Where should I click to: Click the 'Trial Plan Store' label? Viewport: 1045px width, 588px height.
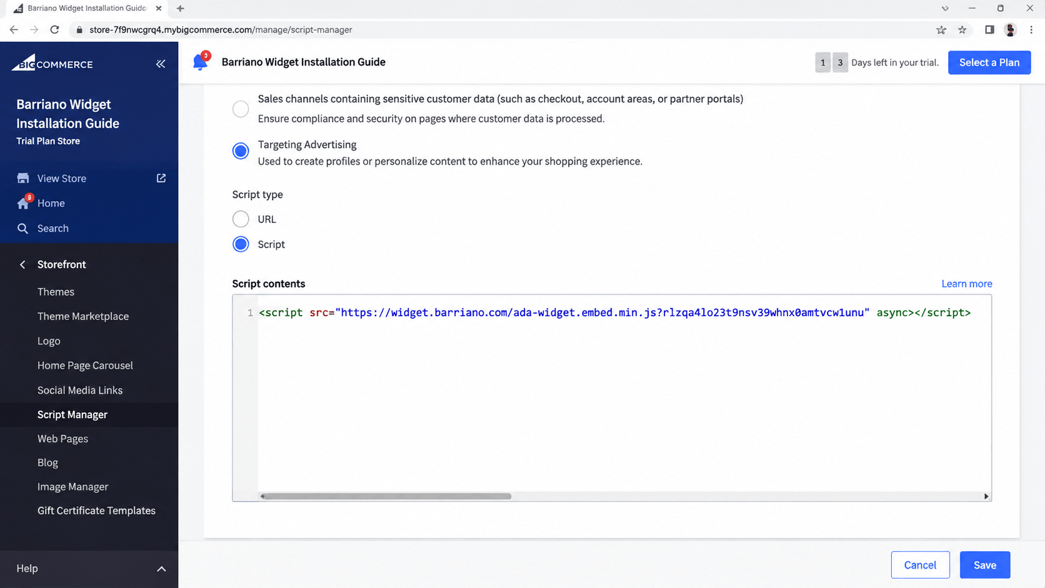coord(48,141)
